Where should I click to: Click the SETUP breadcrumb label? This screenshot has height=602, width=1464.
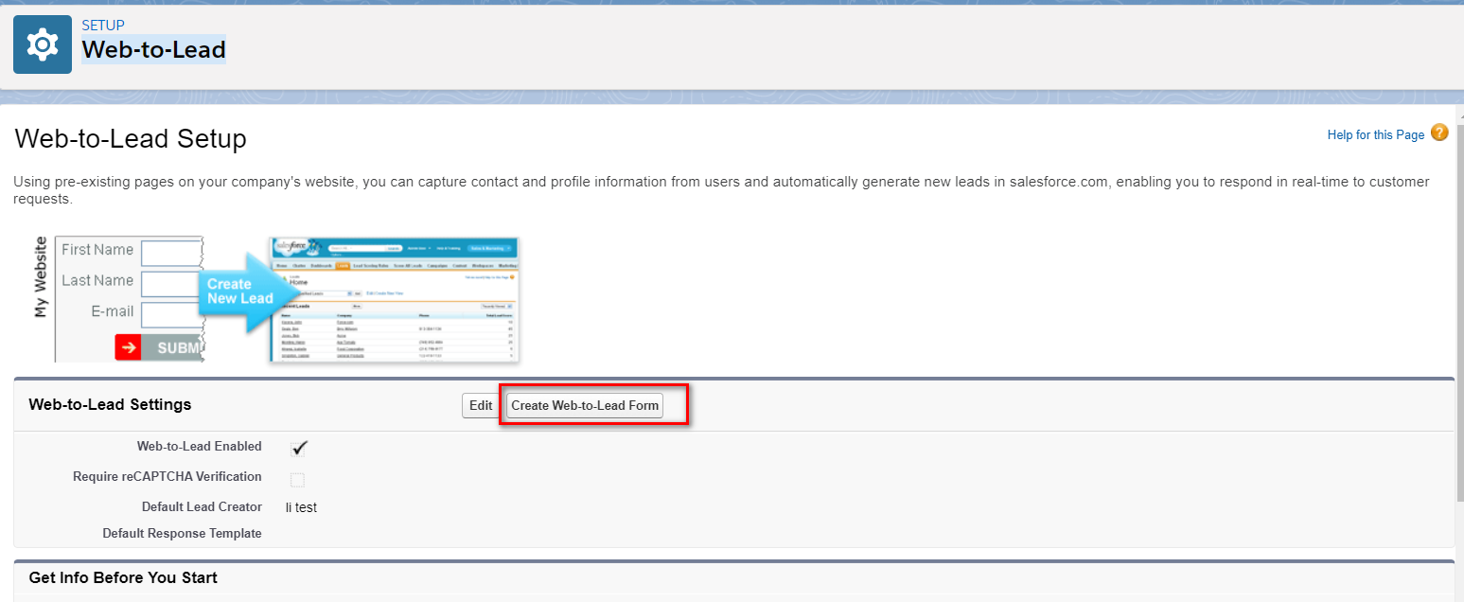pos(103,26)
